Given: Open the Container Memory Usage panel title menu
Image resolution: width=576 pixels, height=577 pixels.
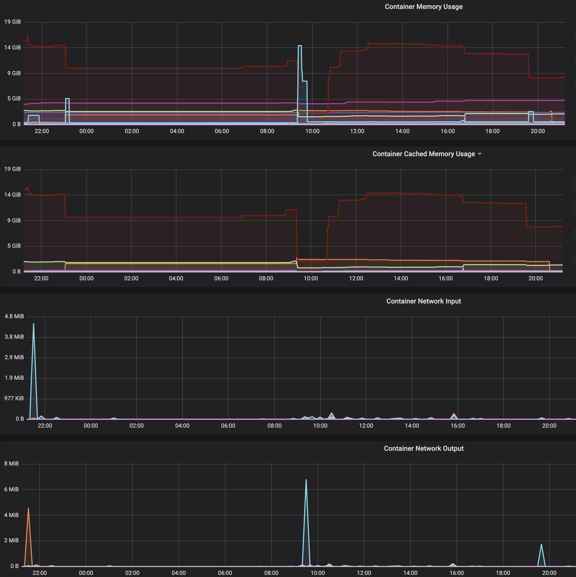Looking at the screenshot, I should tap(423, 7).
